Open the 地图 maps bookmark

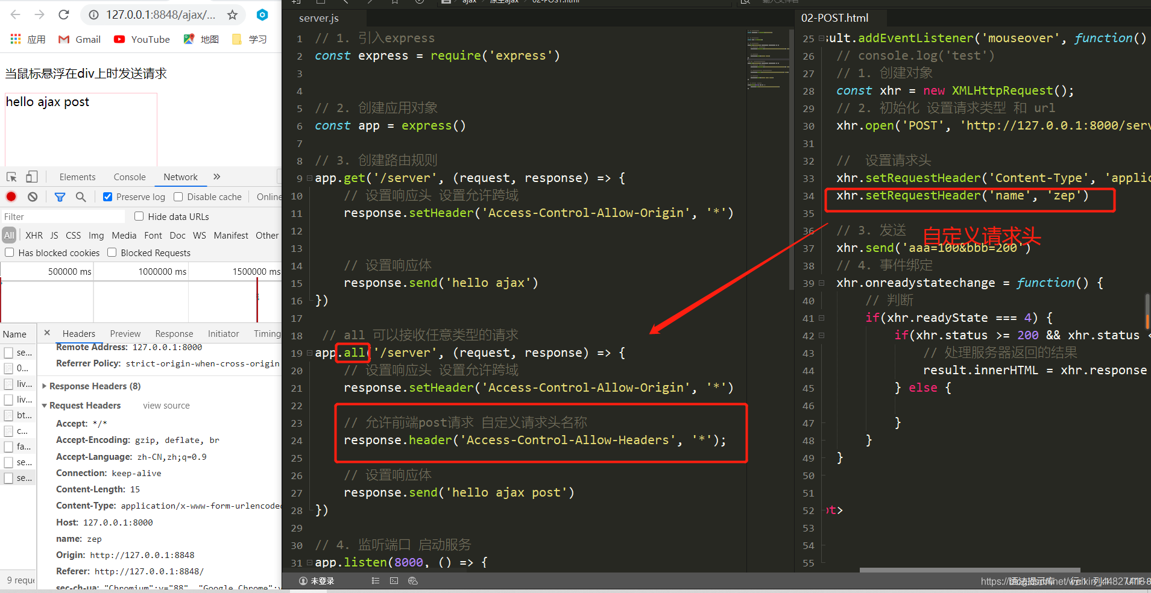coord(201,39)
